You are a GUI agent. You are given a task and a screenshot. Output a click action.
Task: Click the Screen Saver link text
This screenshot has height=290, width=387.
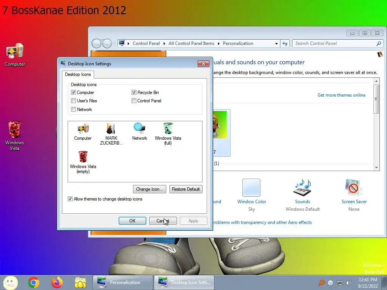tap(354, 202)
